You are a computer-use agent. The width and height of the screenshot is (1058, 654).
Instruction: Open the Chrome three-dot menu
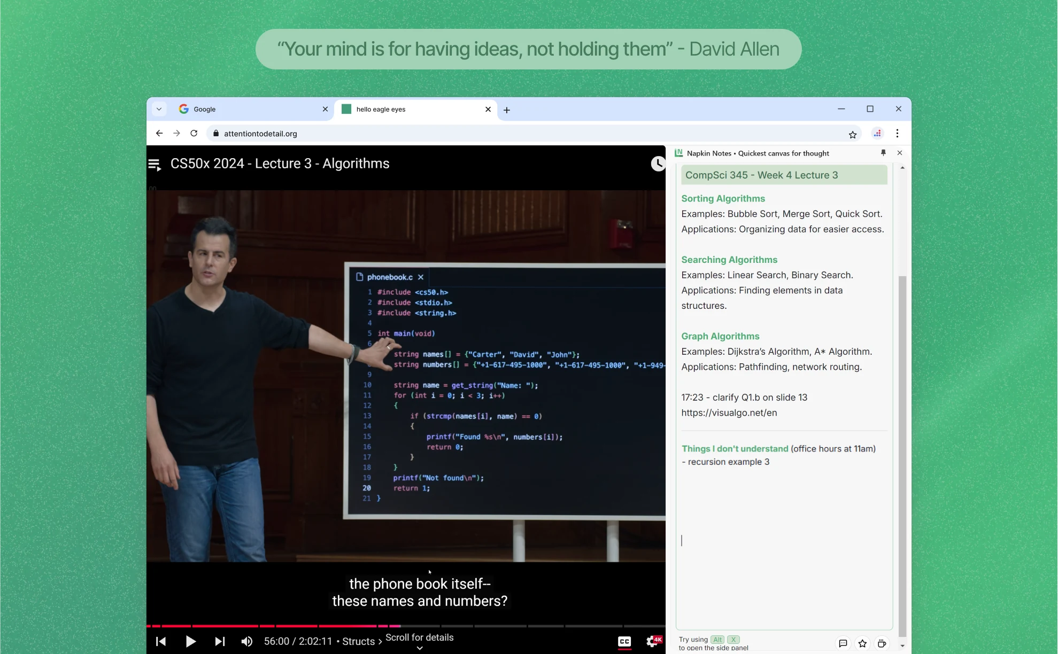[898, 134]
